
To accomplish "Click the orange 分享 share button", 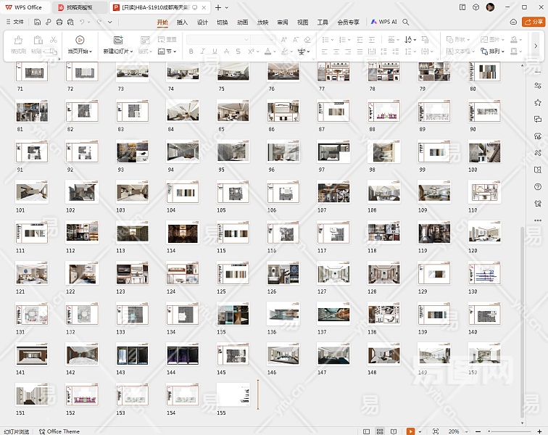I will 534,22.
